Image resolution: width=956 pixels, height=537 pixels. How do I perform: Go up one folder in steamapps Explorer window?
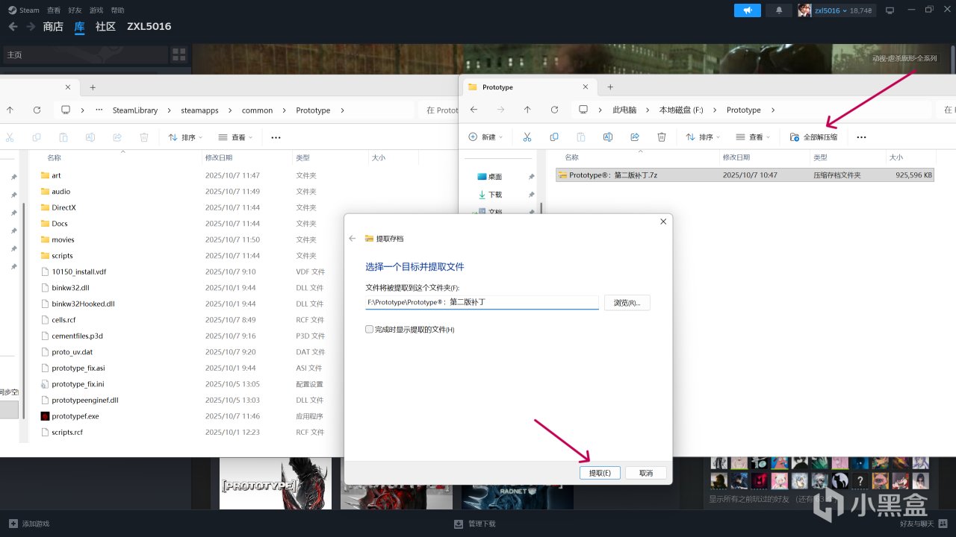pyautogui.click(x=10, y=110)
